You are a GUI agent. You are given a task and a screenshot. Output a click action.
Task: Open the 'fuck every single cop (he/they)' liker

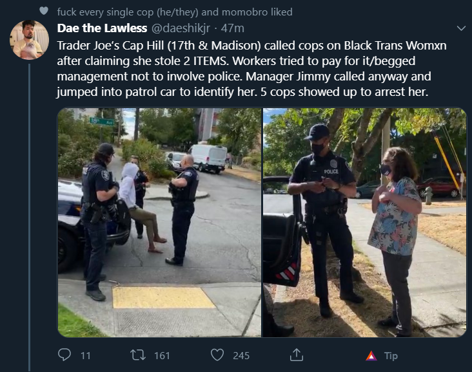point(128,12)
